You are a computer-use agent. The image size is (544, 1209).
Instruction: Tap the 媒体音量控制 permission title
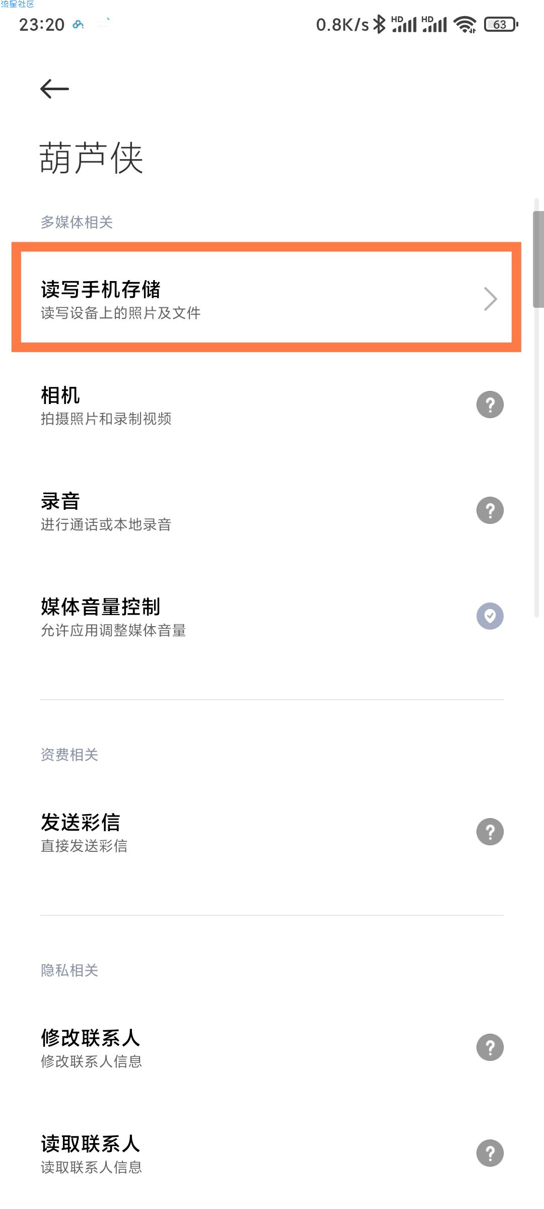tap(101, 607)
